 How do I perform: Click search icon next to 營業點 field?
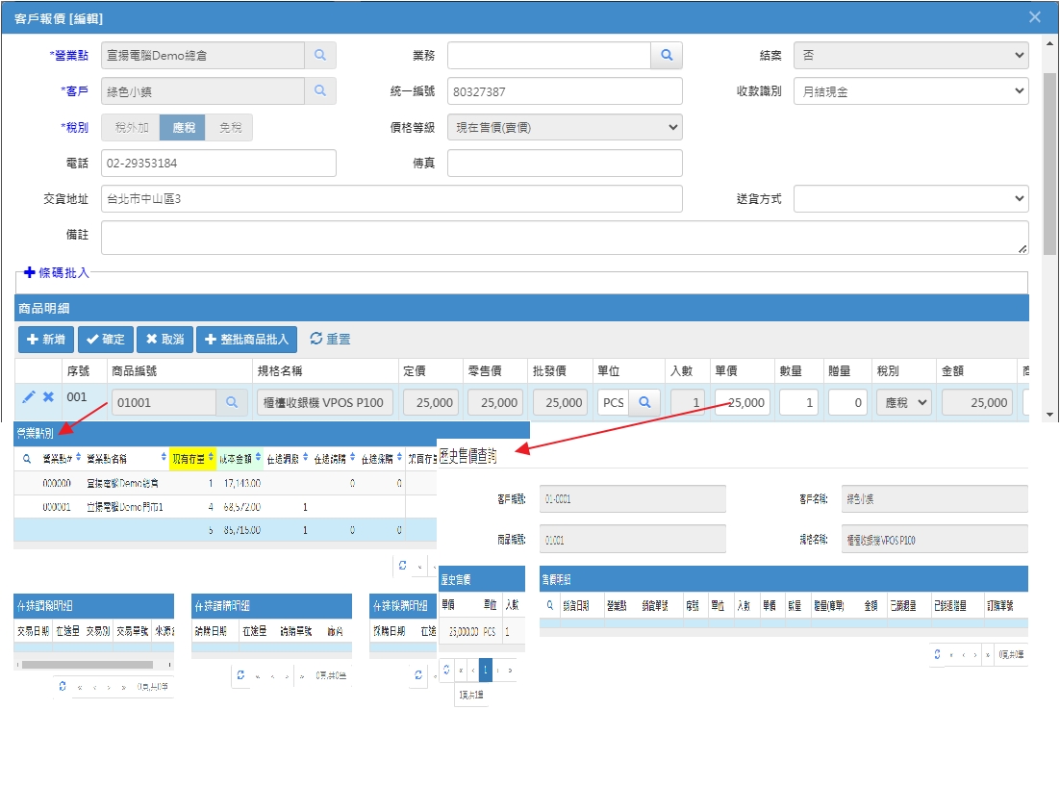320,56
